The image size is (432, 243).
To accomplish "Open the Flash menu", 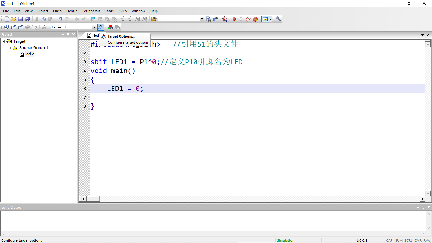I will [x=57, y=11].
